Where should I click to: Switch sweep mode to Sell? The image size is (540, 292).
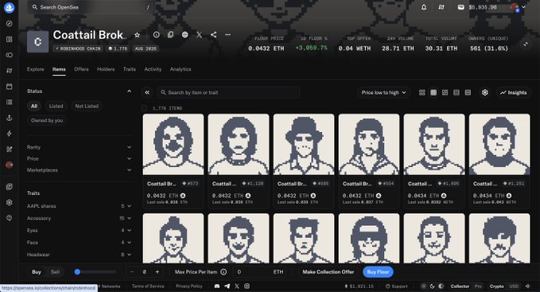tap(55, 272)
